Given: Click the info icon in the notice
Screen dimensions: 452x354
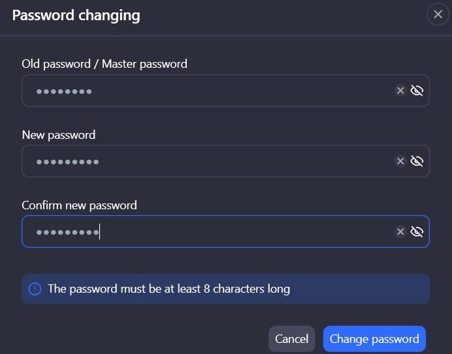Looking at the screenshot, I should tap(35, 289).
